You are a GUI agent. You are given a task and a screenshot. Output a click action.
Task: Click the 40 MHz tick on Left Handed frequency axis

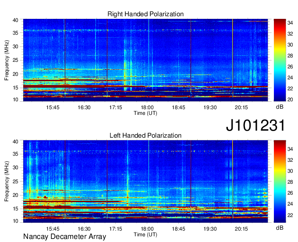point(15,142)
